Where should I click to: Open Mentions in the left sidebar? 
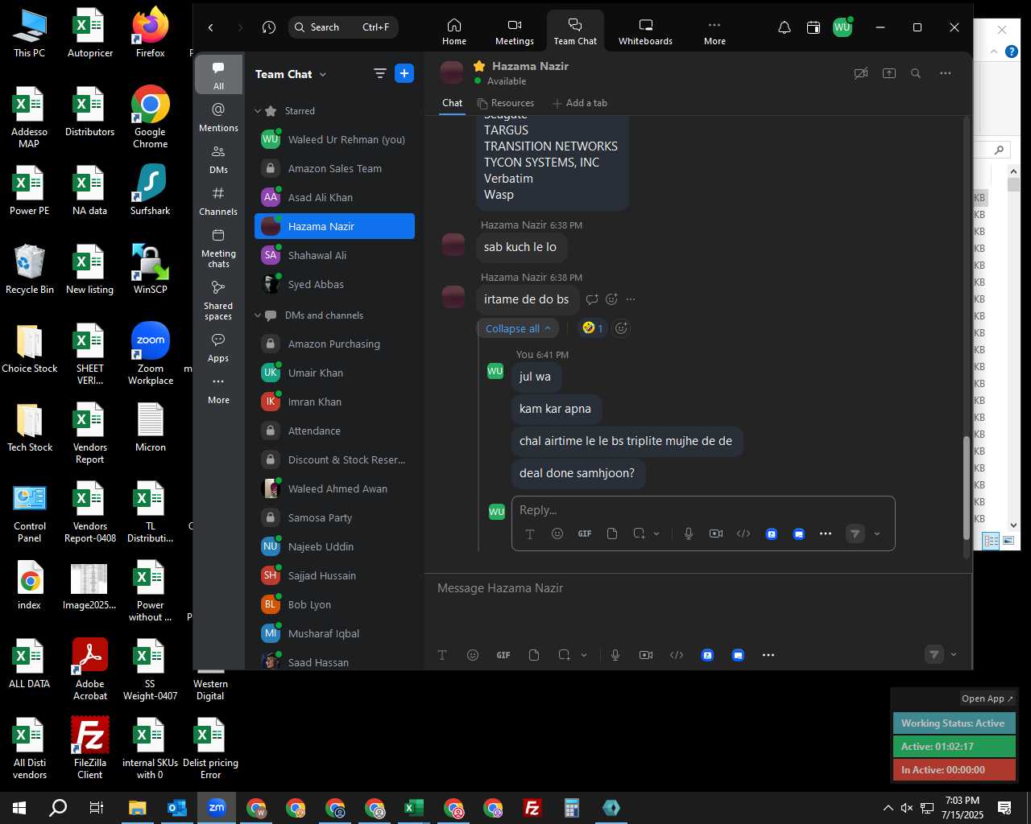(218, 117)
